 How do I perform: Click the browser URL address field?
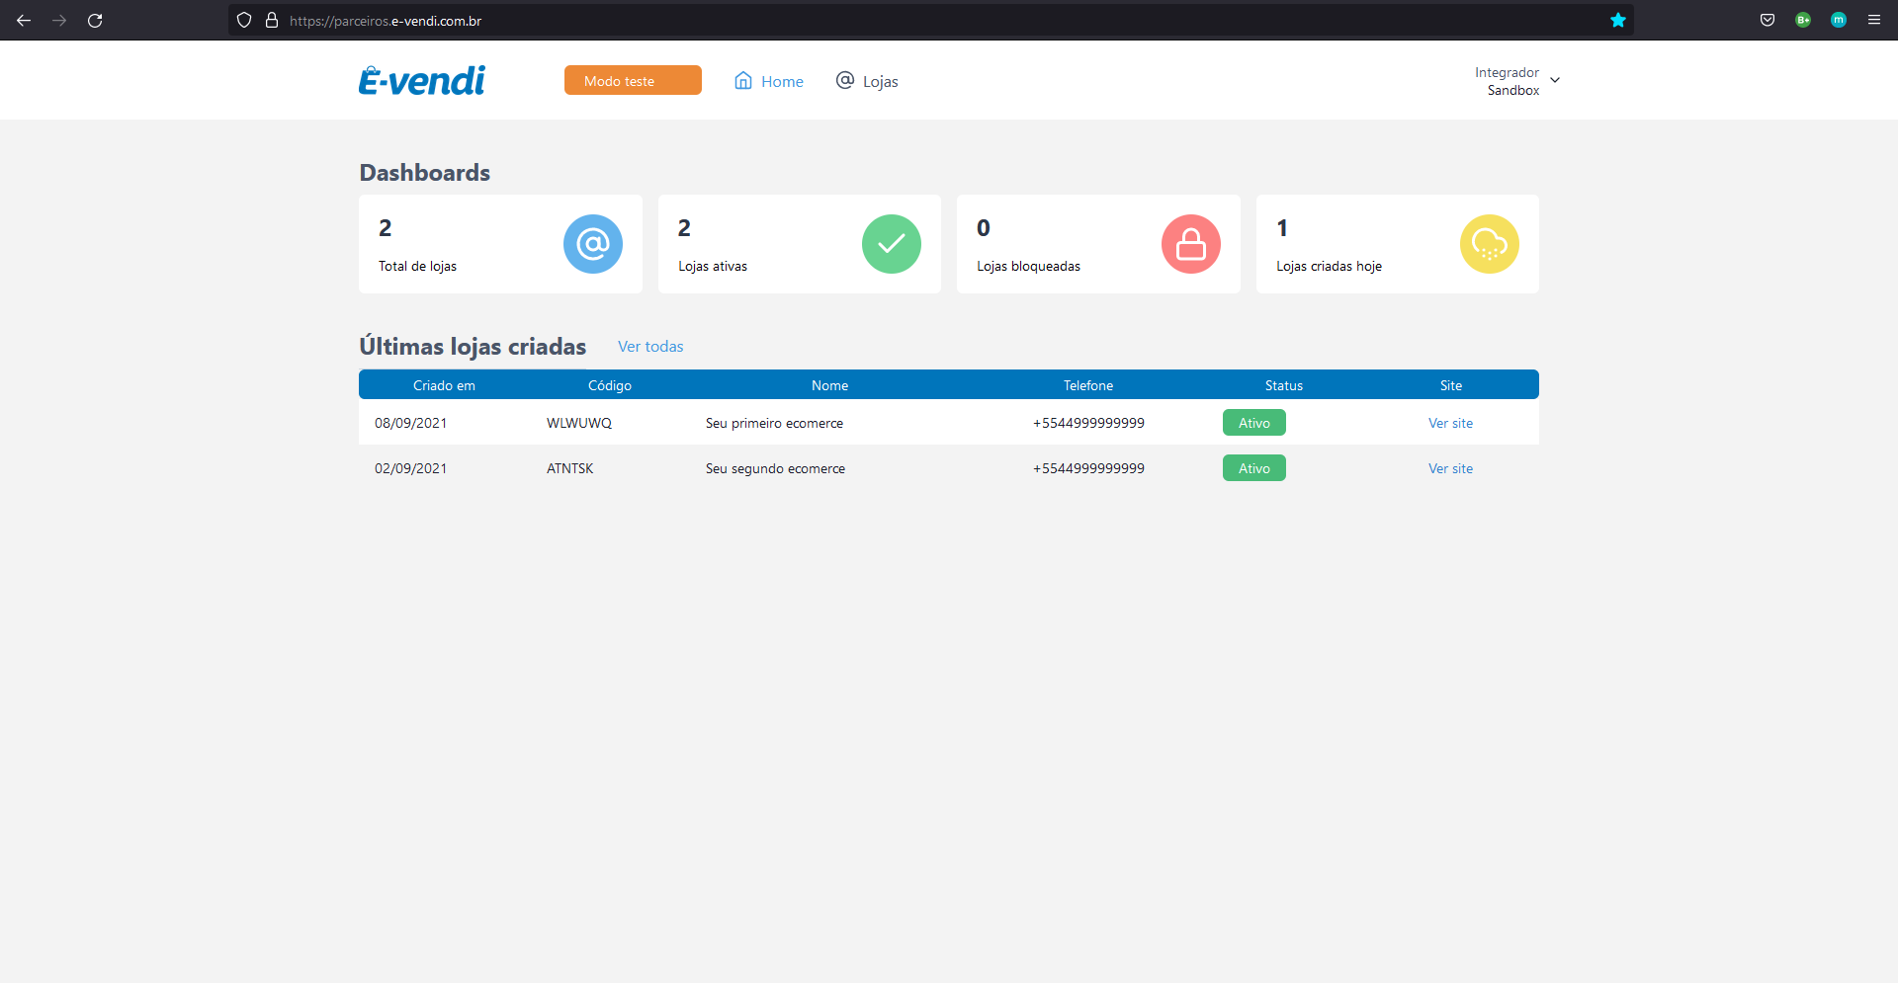point(939,20)
